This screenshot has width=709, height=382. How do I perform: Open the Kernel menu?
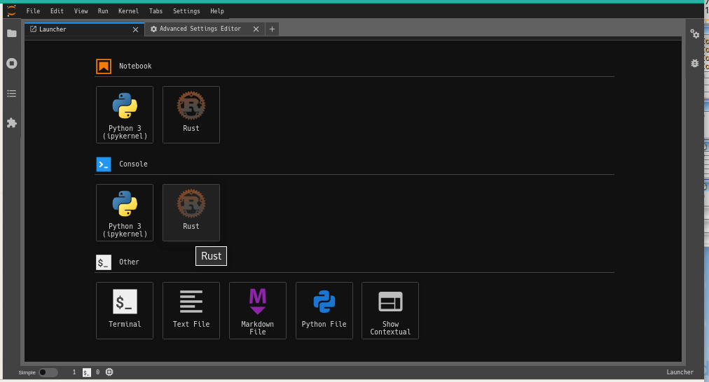click(128, 10)
